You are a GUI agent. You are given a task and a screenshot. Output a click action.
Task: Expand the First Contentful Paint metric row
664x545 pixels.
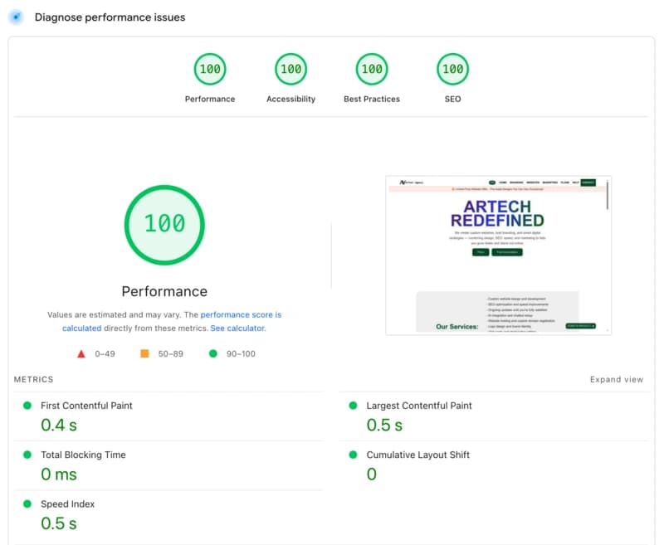point(87,406)
